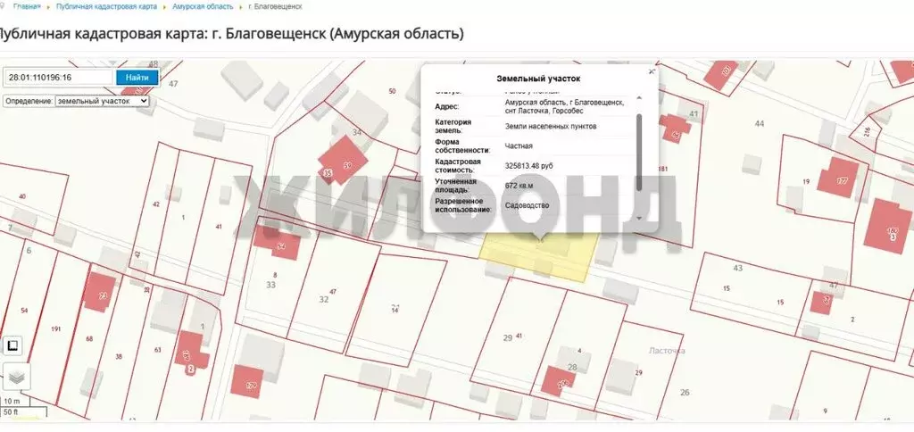
Task: Close the Земельный участок popup
Action: click(x=652, y=71)
